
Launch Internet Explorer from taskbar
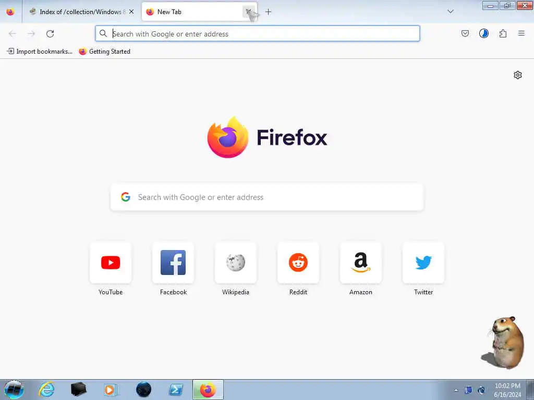(x=46, y=390)
